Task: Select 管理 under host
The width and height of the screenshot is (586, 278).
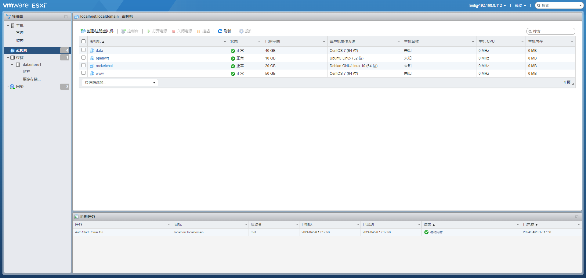Action: pos(20,33)
